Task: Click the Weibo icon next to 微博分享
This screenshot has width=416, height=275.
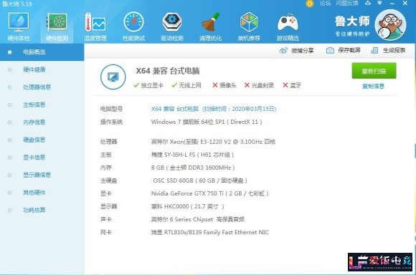Action: (283, 50)
